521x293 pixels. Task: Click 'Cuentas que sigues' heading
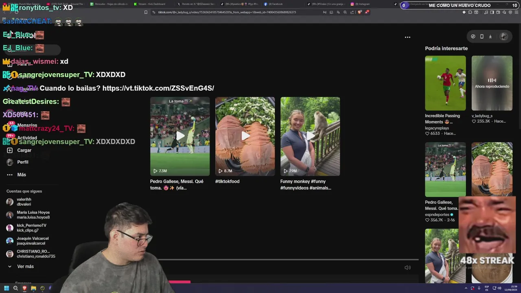(x=24, y=191)
